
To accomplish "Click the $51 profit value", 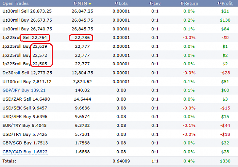I will pyautogui.click(x=225, y=82).
